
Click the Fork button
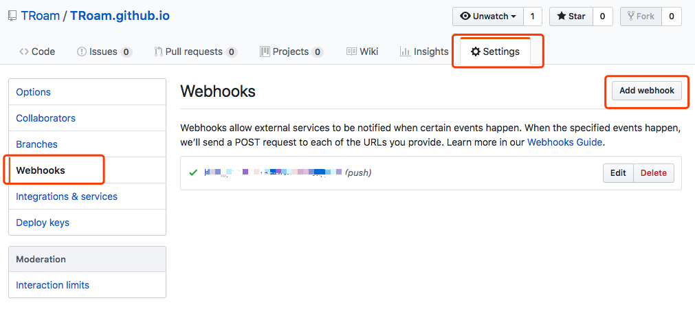pos(641,16)
